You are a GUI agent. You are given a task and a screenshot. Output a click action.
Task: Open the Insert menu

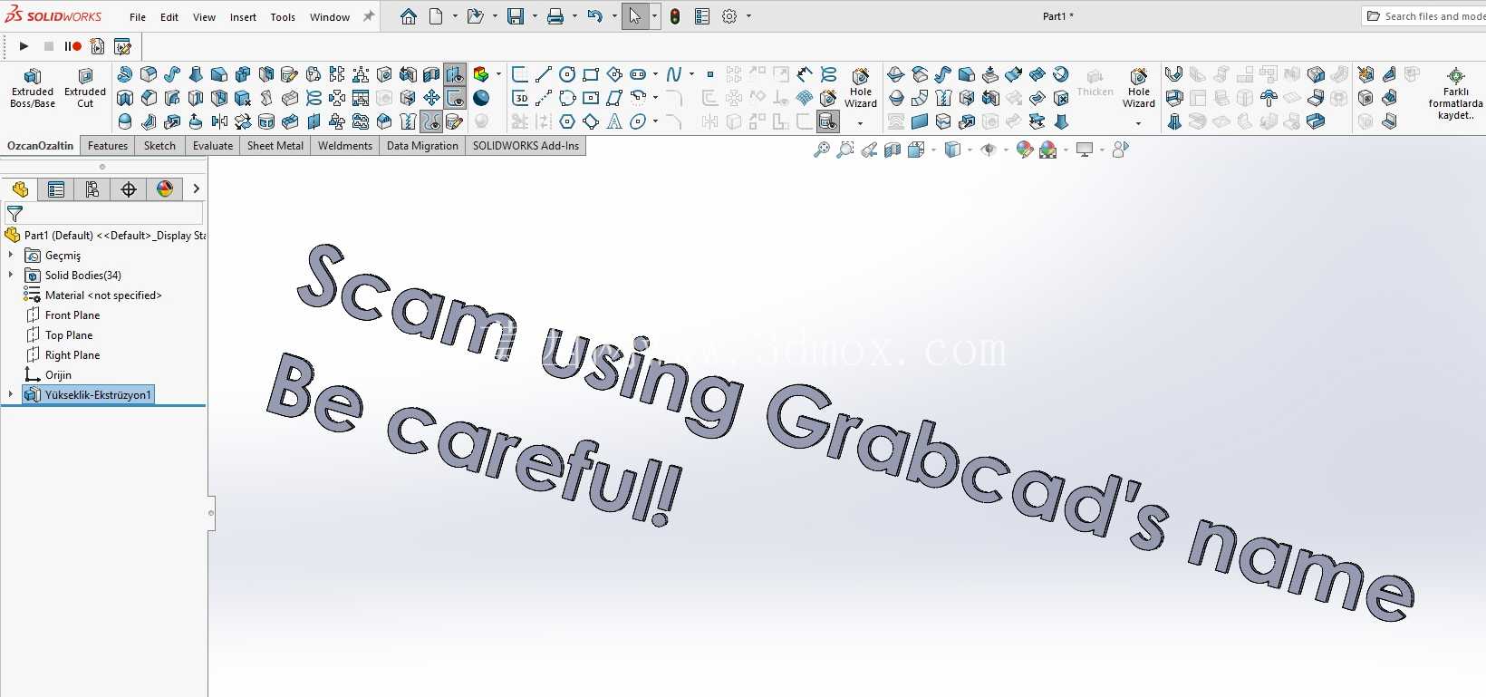tap(243, 17)
